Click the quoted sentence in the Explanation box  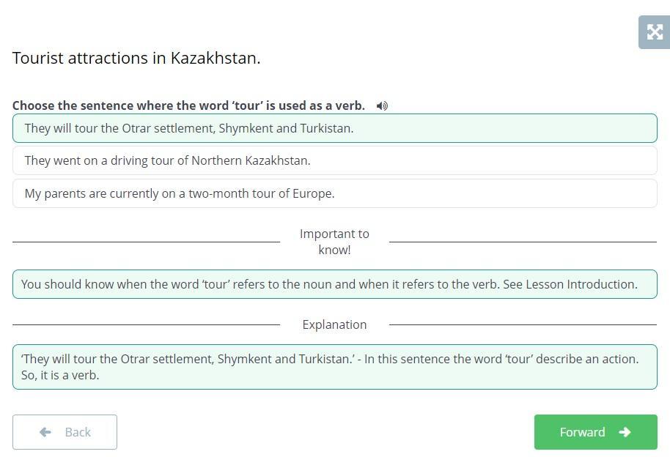coord(188,359)
